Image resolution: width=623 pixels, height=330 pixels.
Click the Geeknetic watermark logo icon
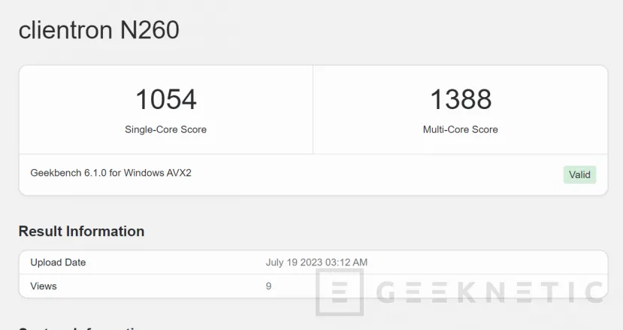tap(340, 292)
